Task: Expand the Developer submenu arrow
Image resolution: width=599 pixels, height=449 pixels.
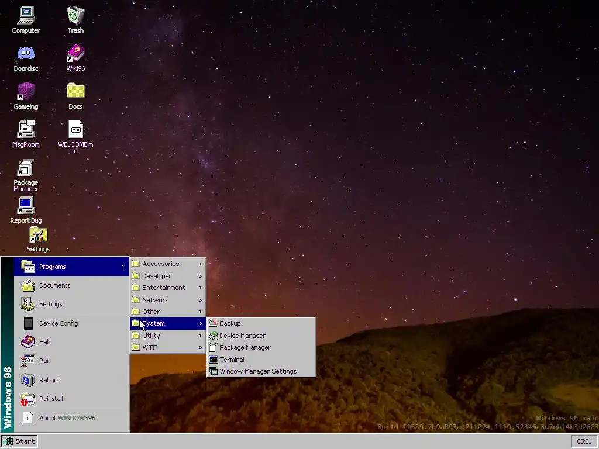Action: coord(201,276)
